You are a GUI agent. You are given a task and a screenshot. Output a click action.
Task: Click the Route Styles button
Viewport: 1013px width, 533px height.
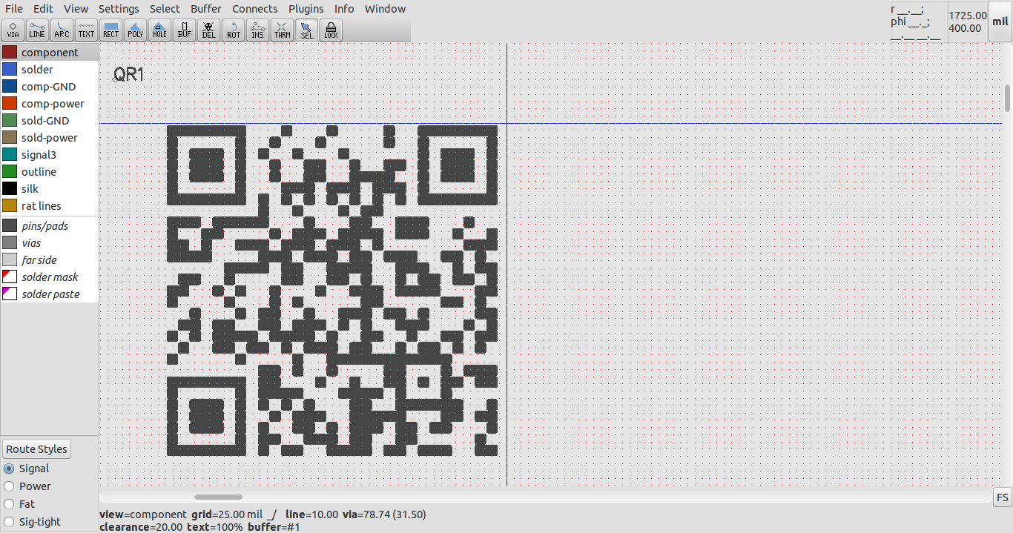[x=36, y=448]
